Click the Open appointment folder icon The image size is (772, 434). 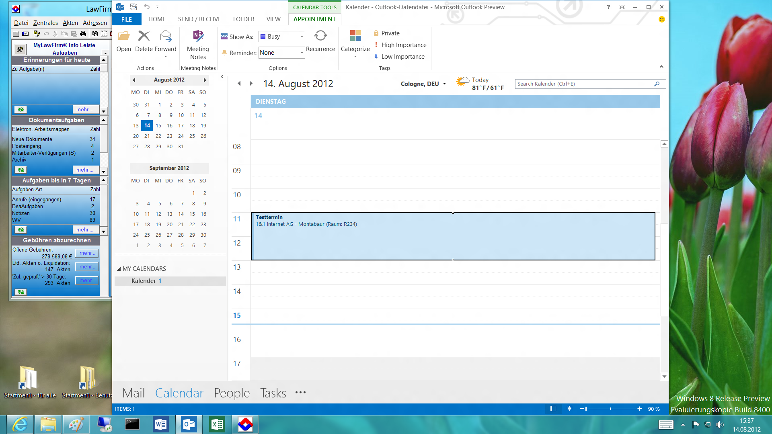pyautogui.click(x=123, y=37)
